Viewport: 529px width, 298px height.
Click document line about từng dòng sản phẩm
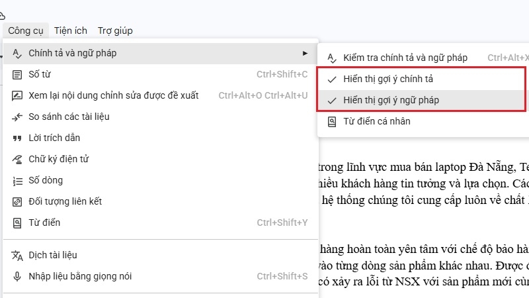[423, 266]
